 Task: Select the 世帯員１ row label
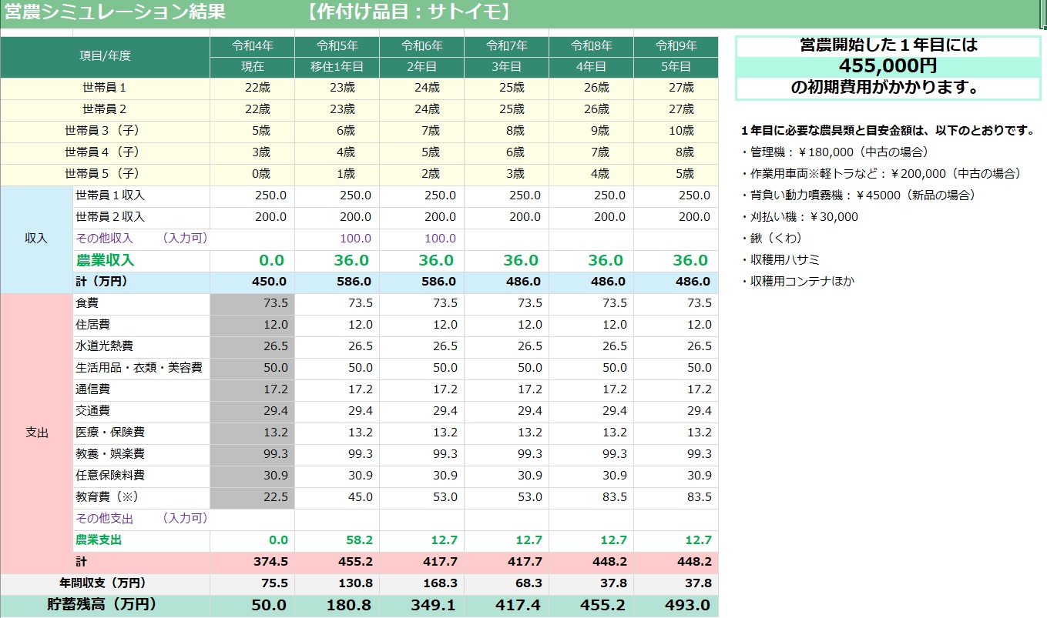click(x=106, y=88)
